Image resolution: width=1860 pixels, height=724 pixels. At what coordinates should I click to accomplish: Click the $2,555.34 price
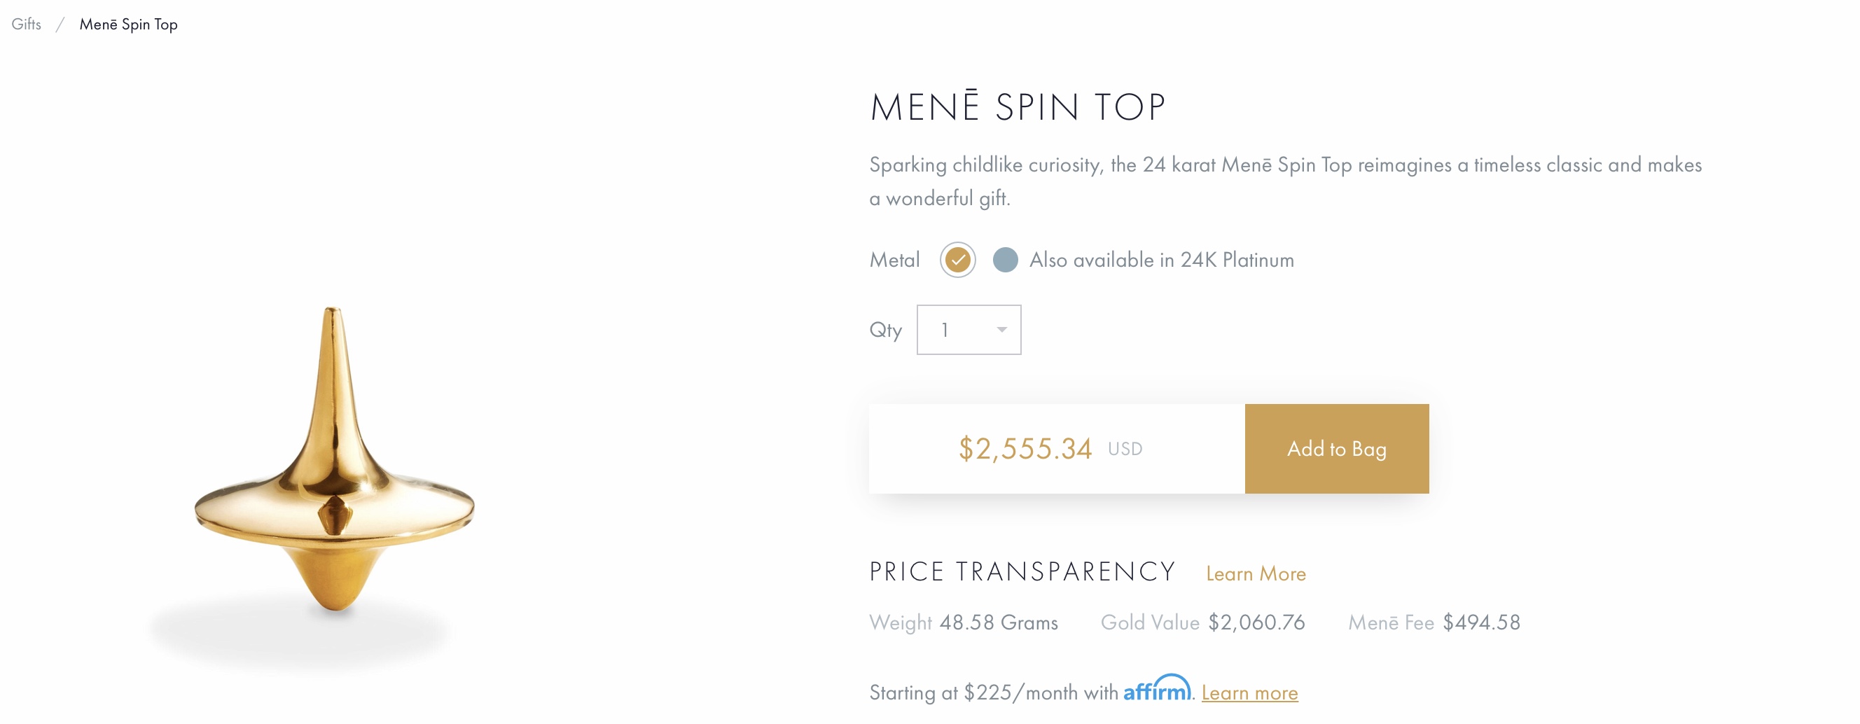tap(1025, 449)
